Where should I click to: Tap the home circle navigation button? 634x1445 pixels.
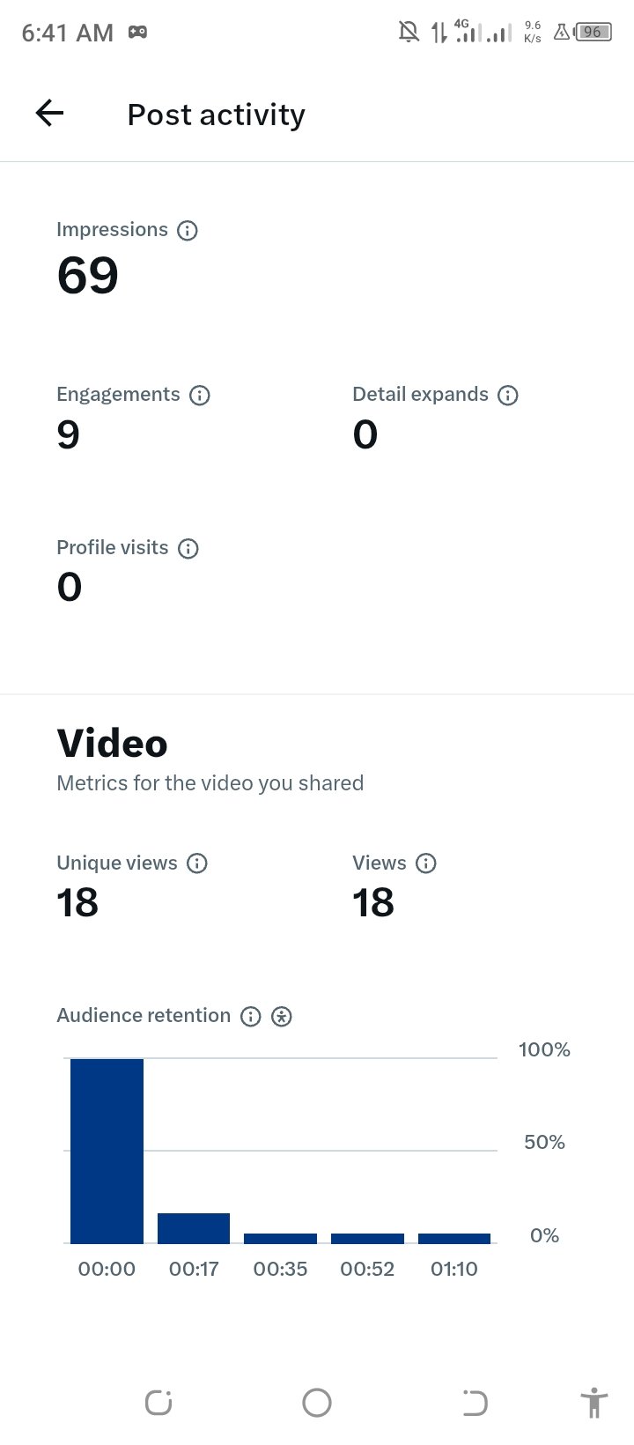click(317, 1403)
